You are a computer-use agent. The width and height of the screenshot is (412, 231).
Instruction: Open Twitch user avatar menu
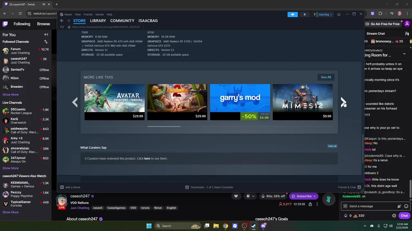coord(407,24)
